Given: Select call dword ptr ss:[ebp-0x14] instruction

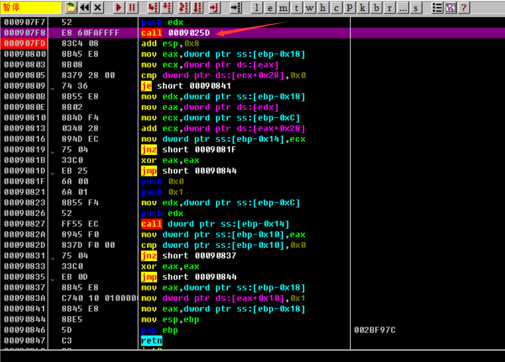Looking at the screenshot, I should coord(215,224).
